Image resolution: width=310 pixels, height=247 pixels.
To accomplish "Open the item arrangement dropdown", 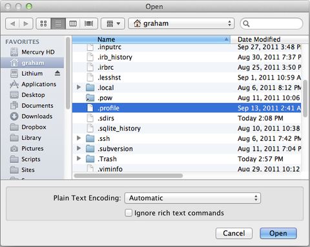I will [x=113, y=23].
